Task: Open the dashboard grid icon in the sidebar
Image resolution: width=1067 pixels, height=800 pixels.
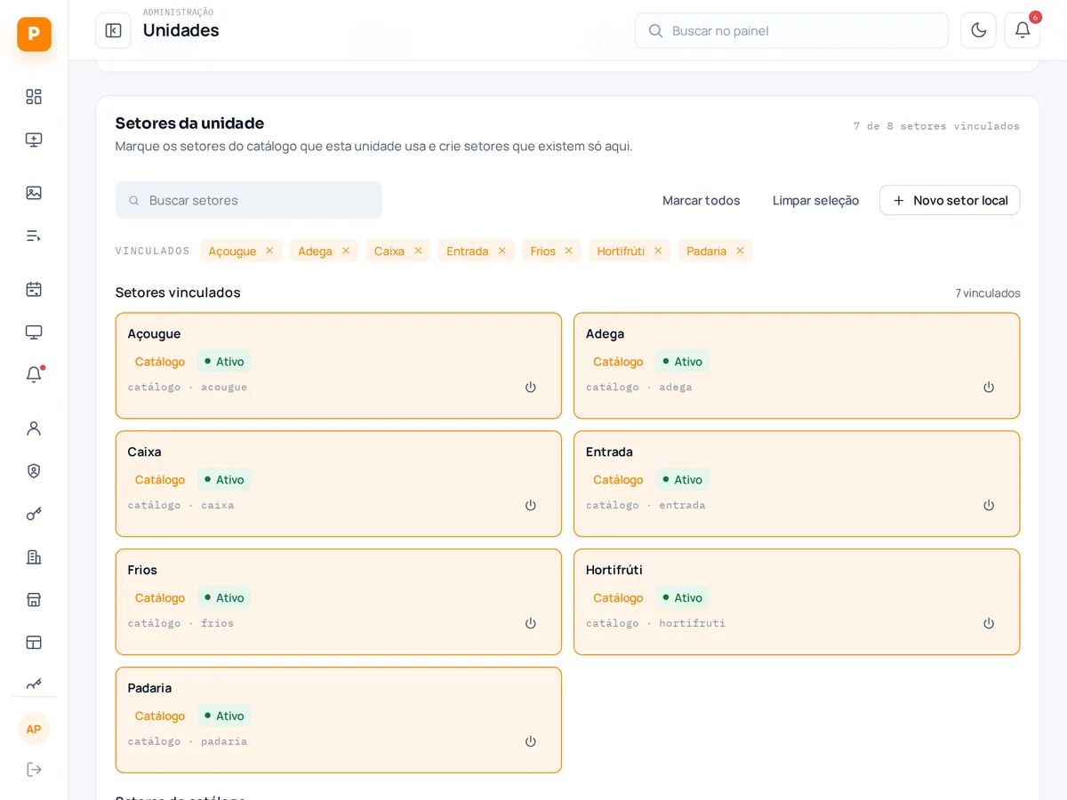Action: [34, 97]
